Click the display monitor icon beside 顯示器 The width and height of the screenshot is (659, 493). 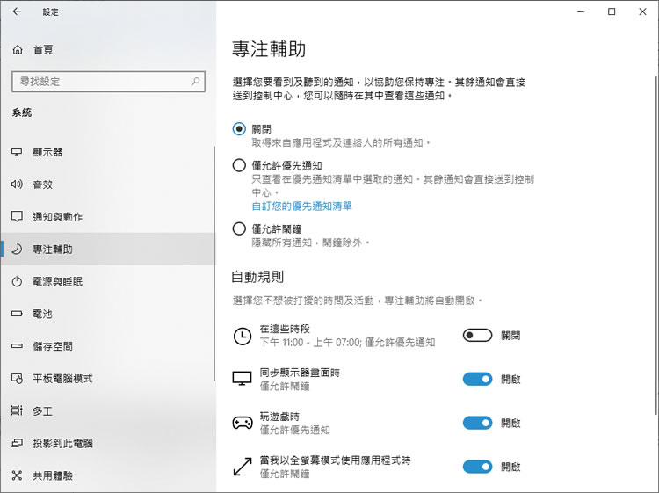[x=17, y=152]
